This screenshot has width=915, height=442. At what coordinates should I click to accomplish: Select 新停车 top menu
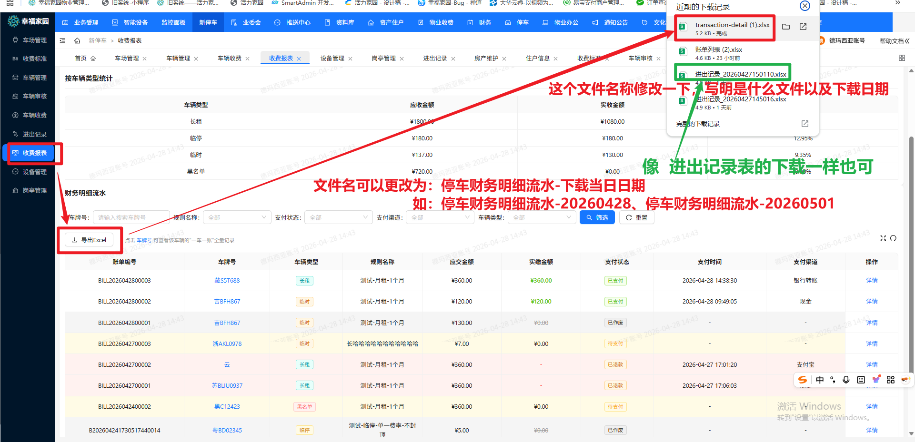(x=208, y=22)
